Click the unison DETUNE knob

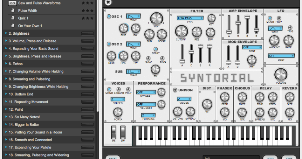(177, 111)
